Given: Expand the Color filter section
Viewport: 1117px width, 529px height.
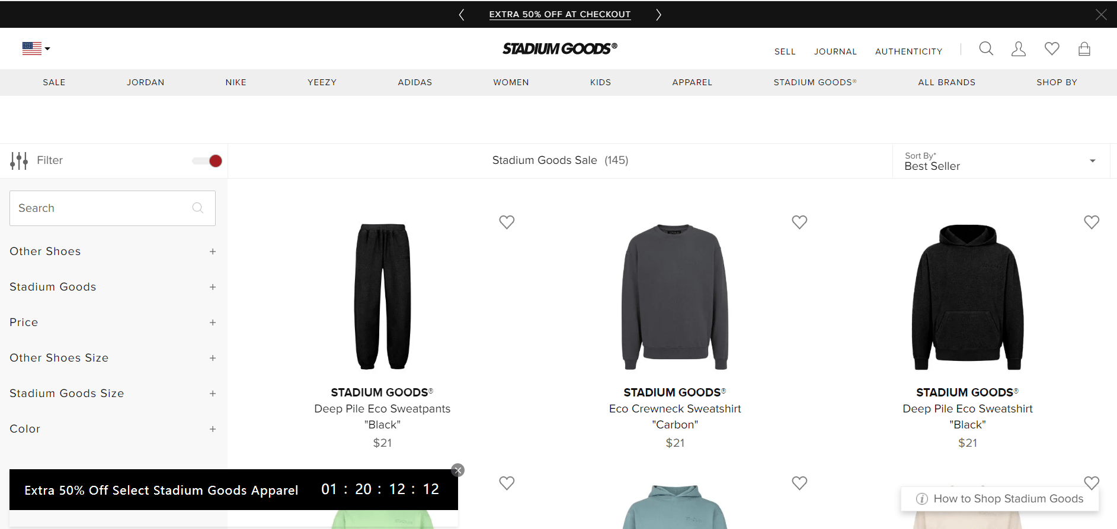Looking at the screenshot, I should pos(113,429).
